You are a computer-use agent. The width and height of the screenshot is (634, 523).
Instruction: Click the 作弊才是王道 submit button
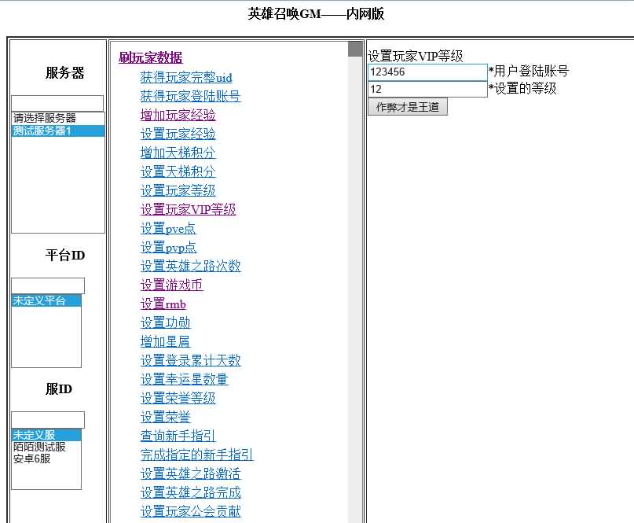407,107
